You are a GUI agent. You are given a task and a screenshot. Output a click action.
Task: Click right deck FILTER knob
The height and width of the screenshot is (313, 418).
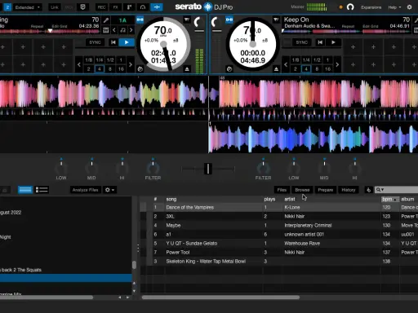[263, 169]
